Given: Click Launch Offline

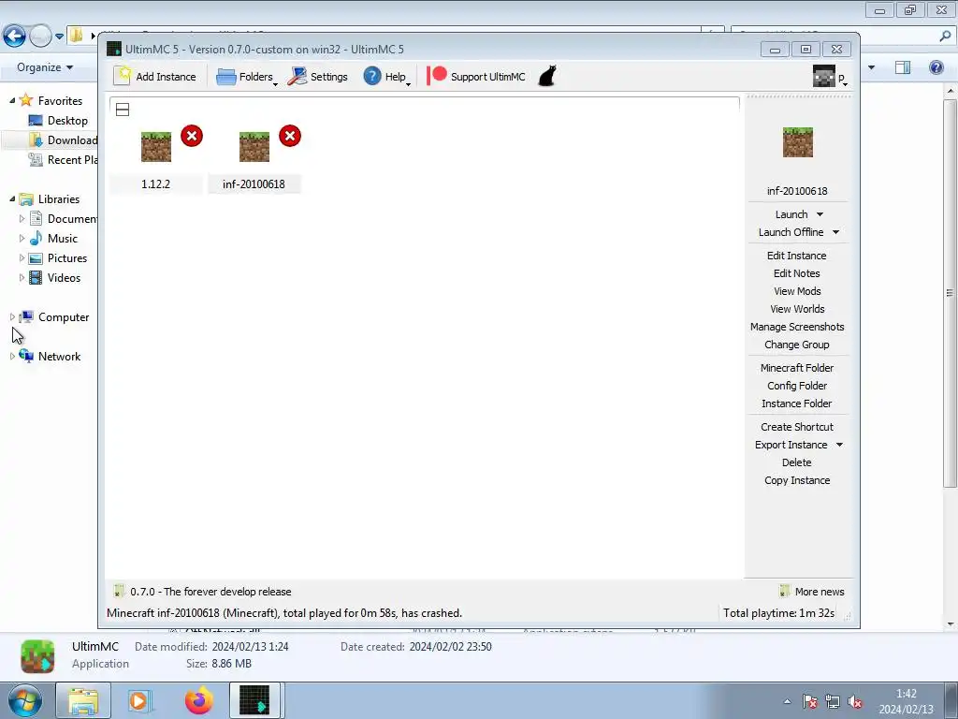Looking at the screenshot, I should pos(791,232).
